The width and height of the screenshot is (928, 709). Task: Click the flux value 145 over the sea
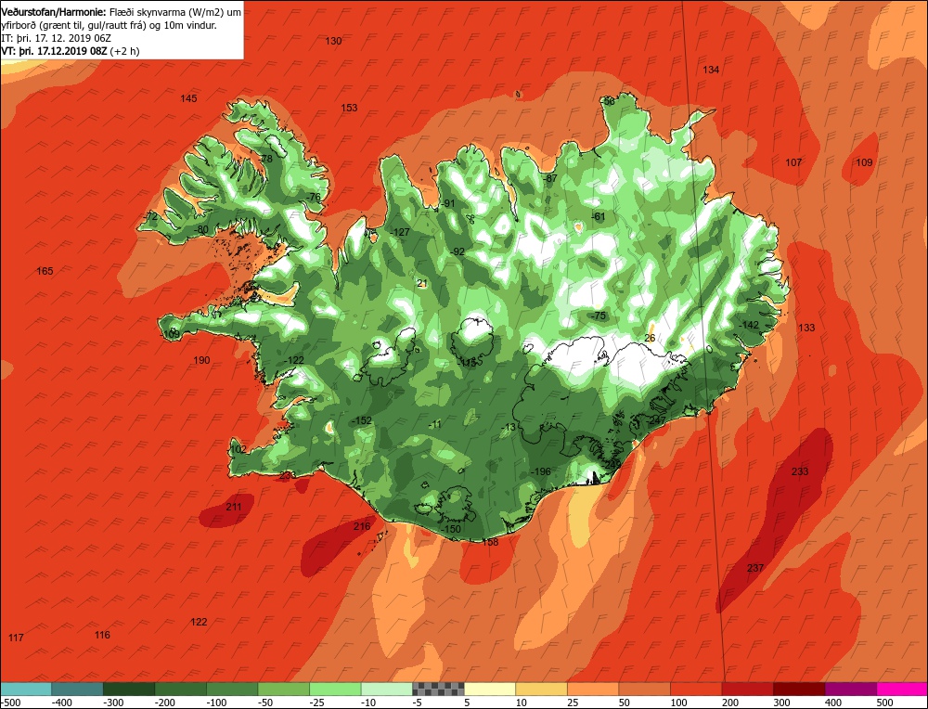pos(188,98)
